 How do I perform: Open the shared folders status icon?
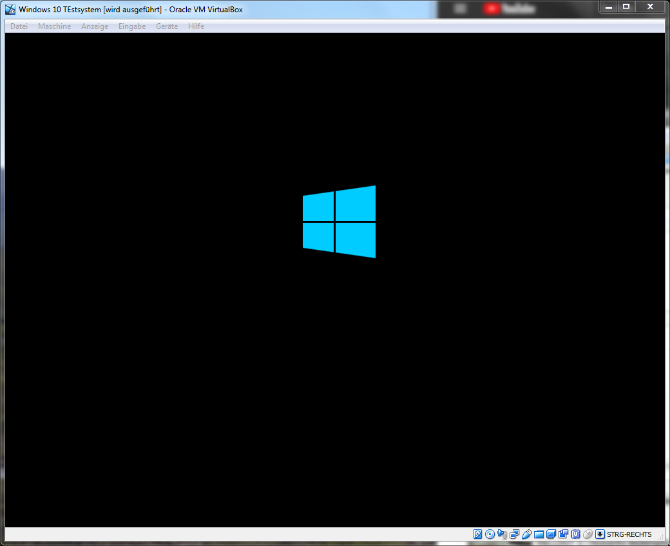539,534
